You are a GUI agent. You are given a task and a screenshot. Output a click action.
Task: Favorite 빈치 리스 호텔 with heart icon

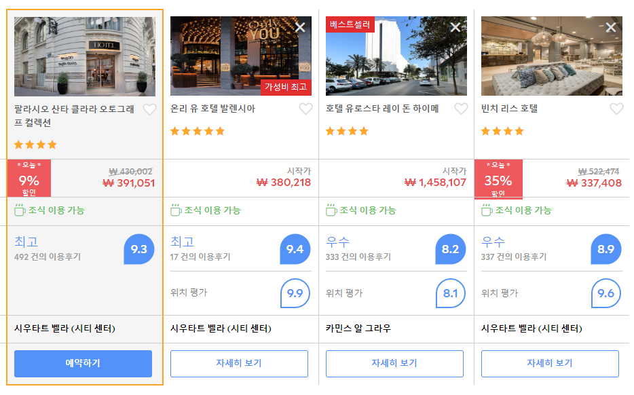pyautogui.click(x=616, y=109)
